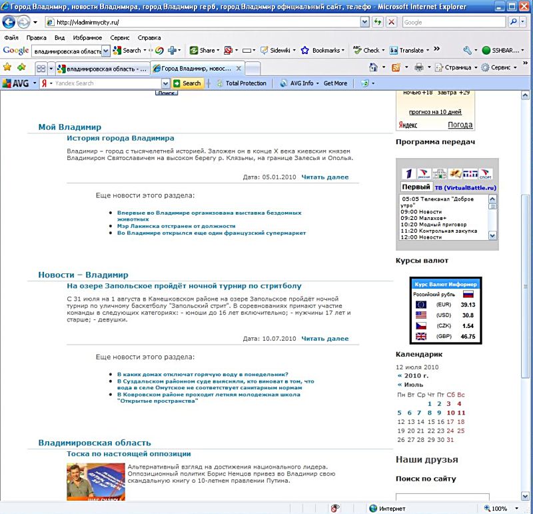This screenshot has height=514, width=533.
Task: Go back with the browser Back arrow
Action: [9, 22]
